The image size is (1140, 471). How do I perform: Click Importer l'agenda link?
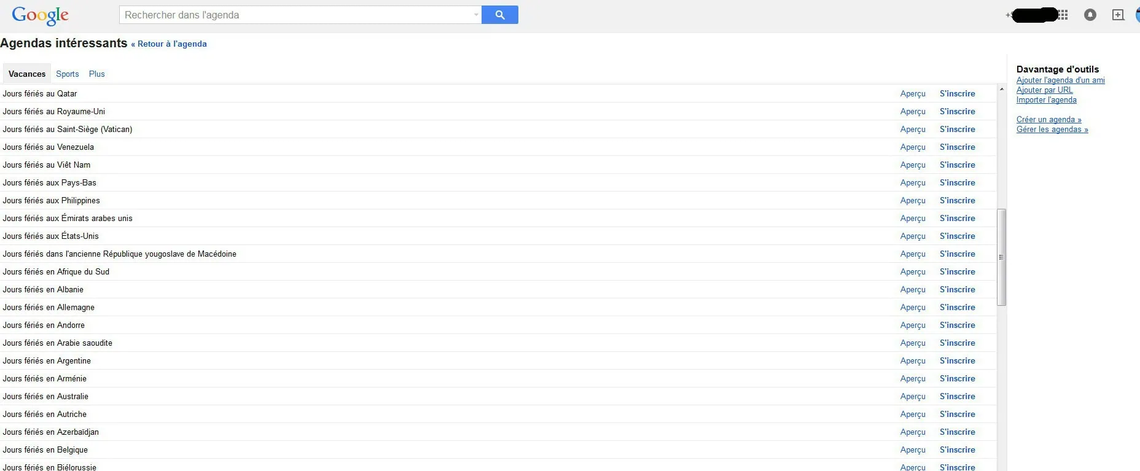click(1046, 99)
